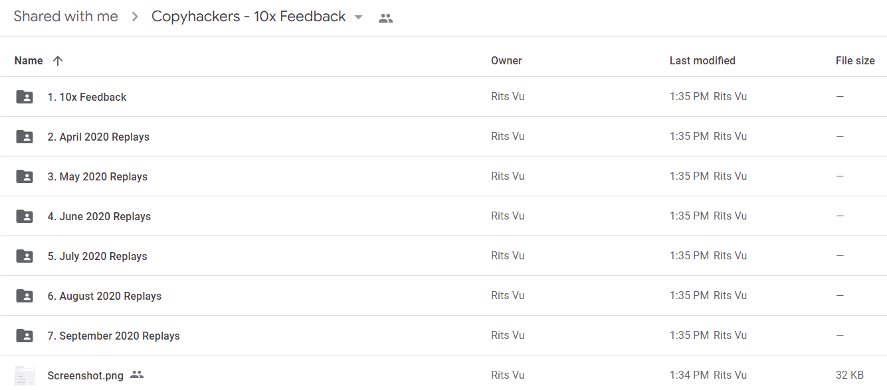
Task: Click the shared icon next to Screenshot.png
Action: [137, 375]
